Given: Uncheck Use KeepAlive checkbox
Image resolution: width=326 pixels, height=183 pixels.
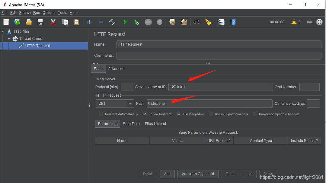Looking at the screenshot, I should coord(179,114).
